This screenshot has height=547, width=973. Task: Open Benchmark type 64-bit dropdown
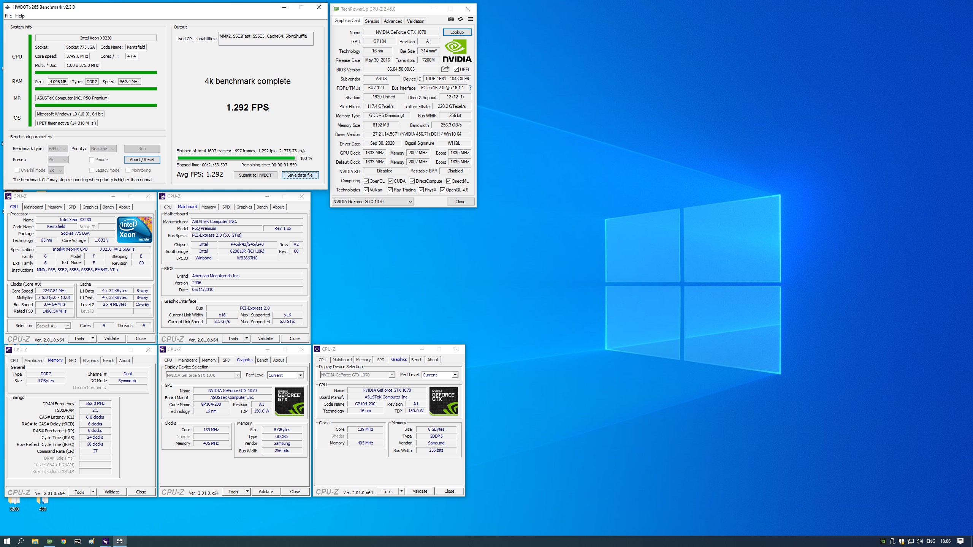point(58,149)
